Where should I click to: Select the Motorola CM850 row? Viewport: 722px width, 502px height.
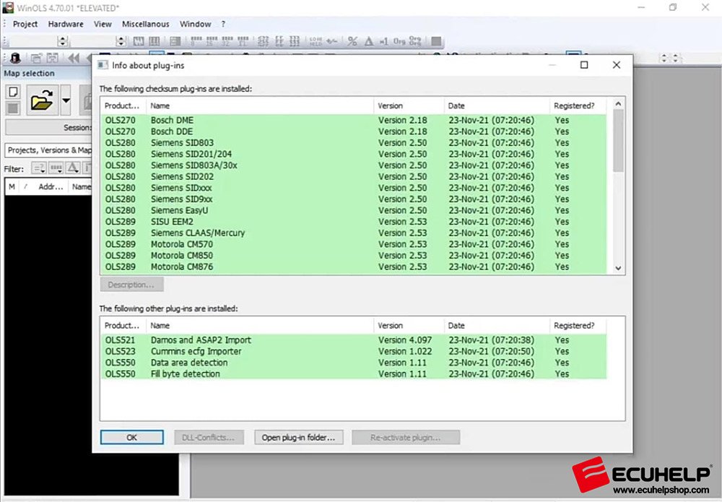click(353, 256)
